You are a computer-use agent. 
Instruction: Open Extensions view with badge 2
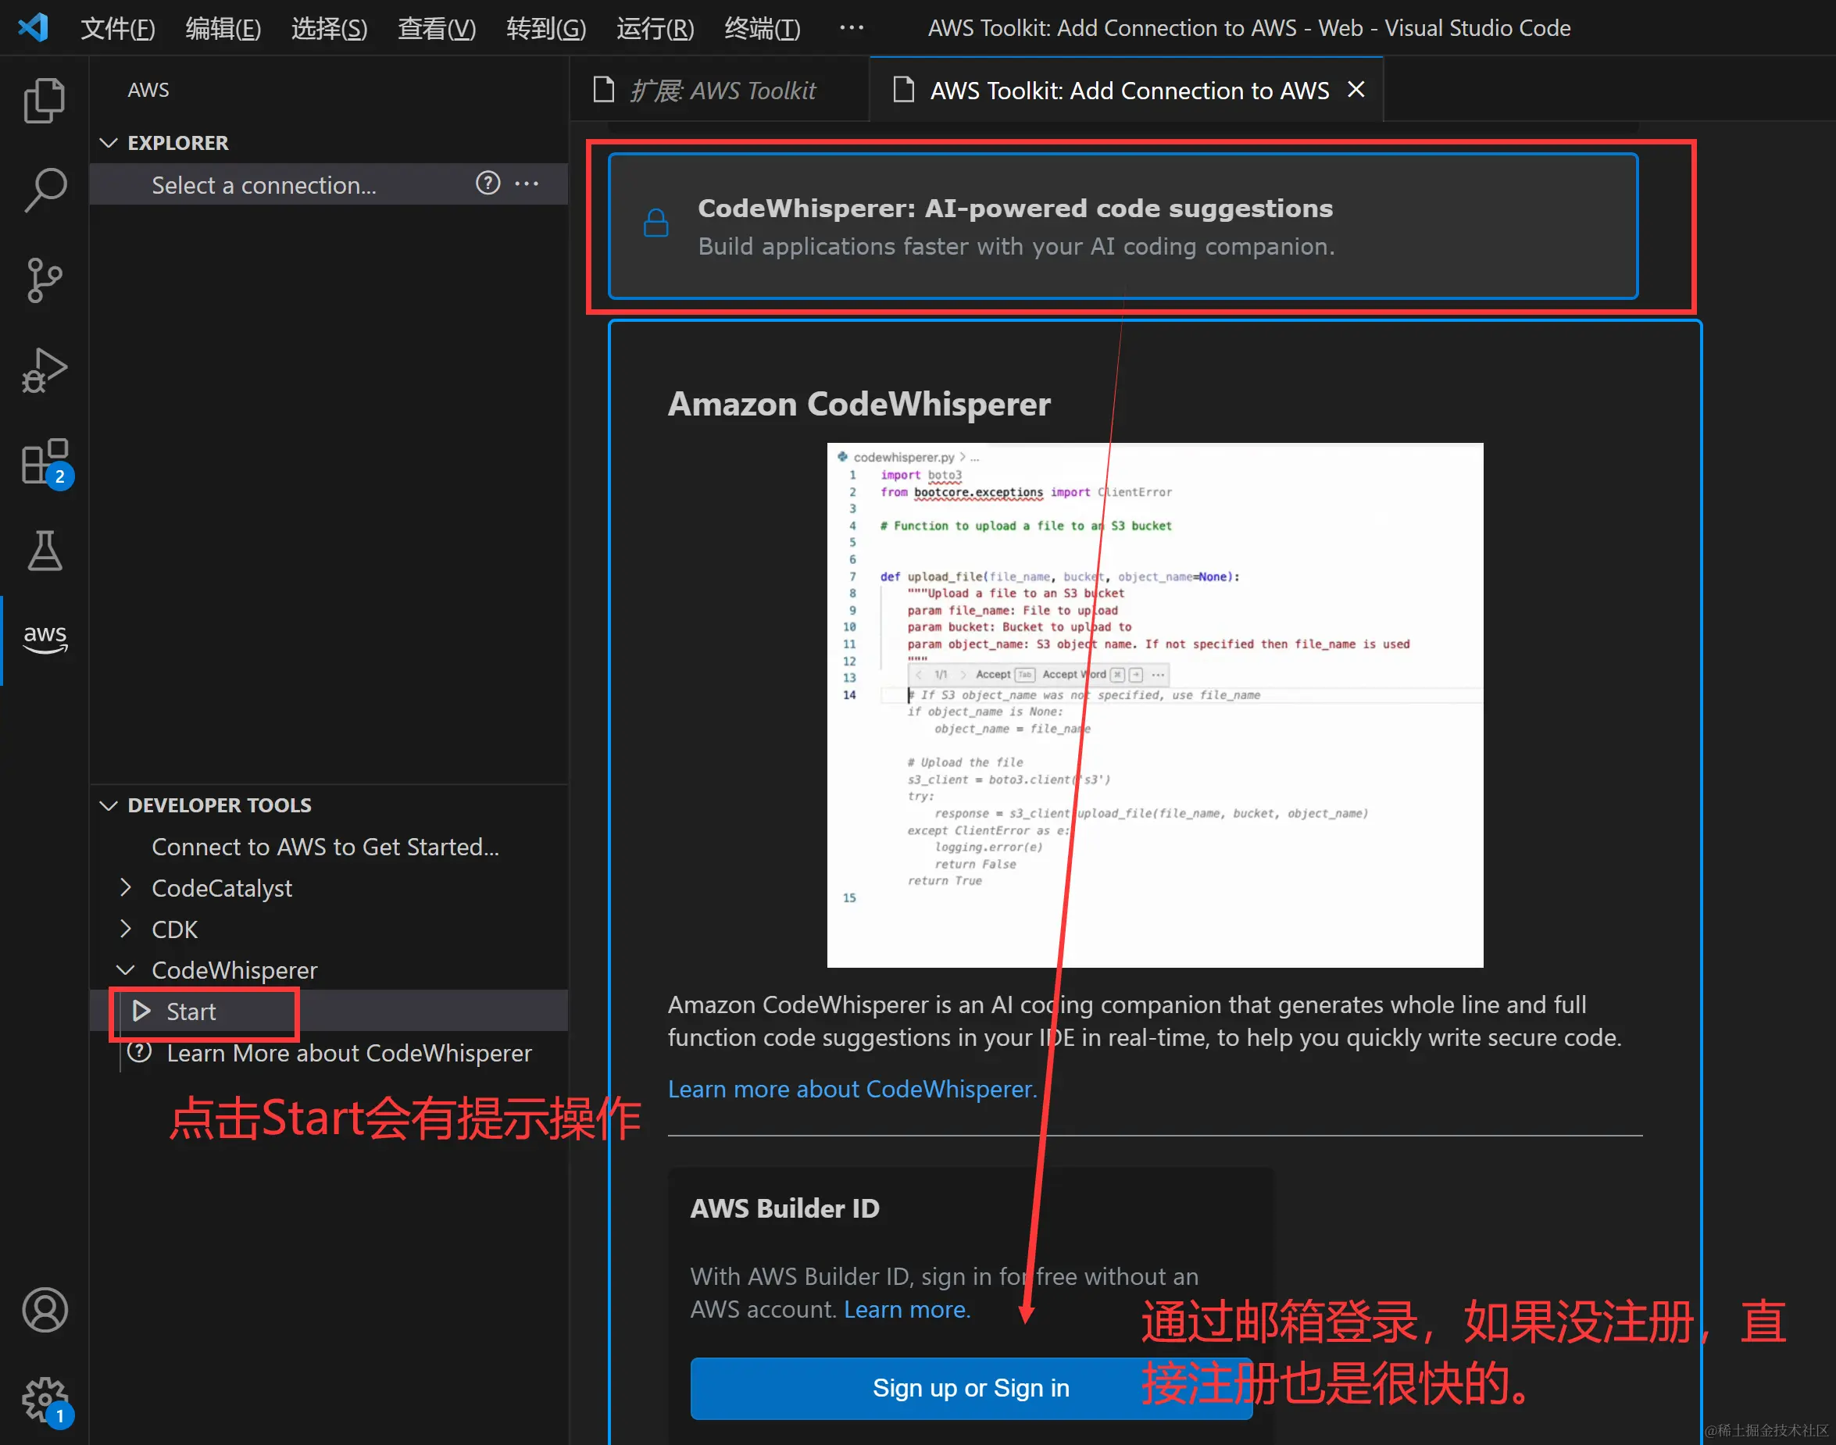click(44, 462)
